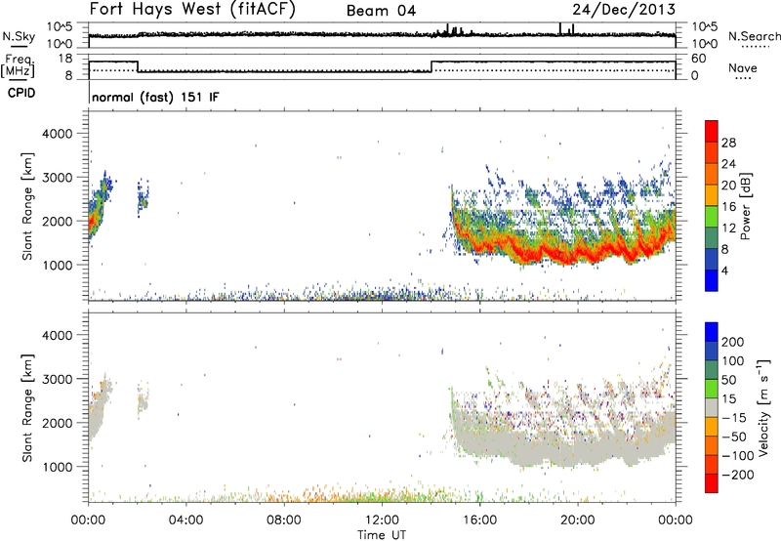Click the '12:00' time tick label
781x541 pixels.
click(382, 520)
